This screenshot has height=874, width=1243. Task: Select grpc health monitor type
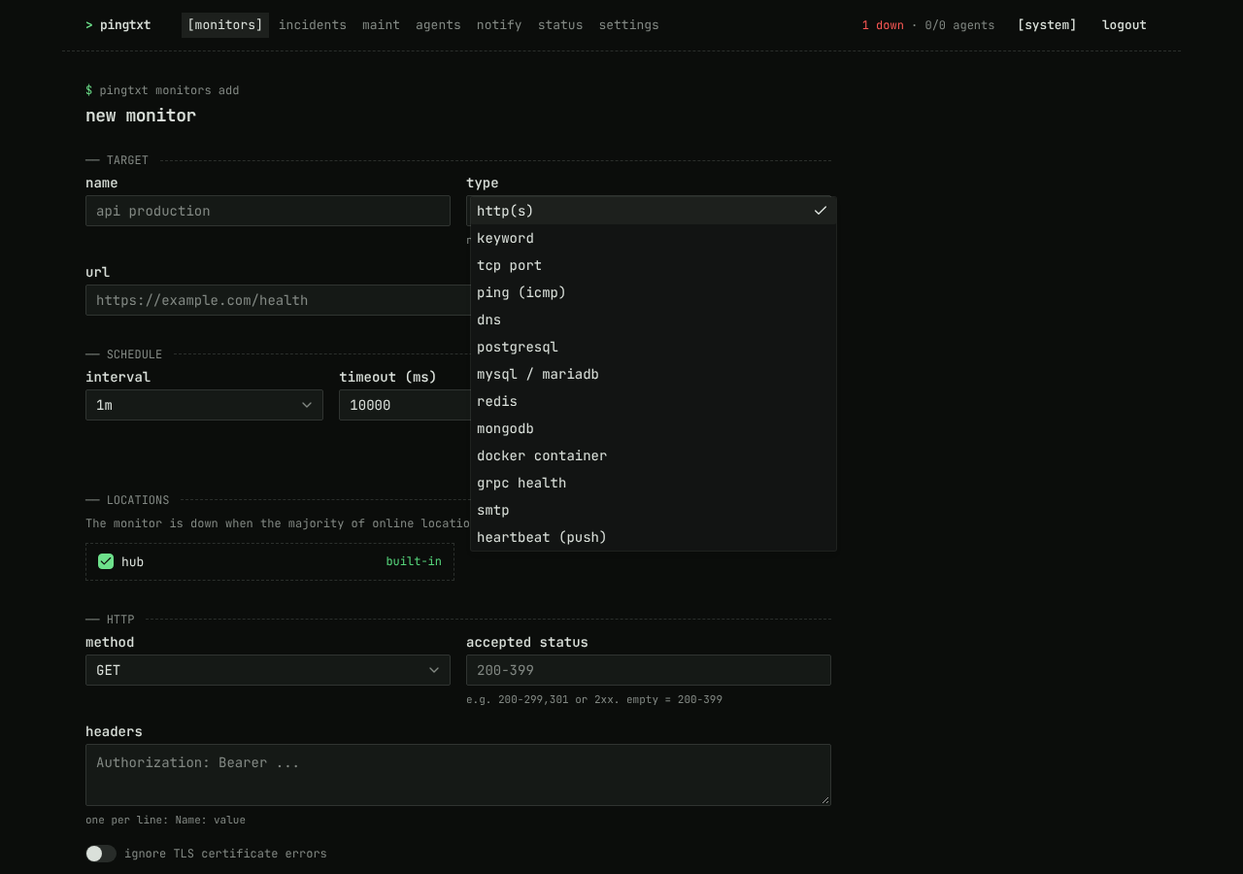653,483
